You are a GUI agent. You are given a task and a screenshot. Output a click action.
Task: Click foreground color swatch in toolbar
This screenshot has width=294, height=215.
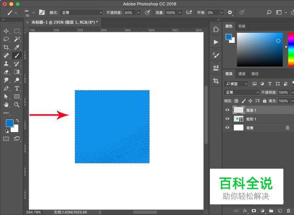(9, 123)
